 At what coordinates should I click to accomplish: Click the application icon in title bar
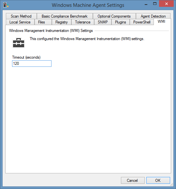(6, 5)
